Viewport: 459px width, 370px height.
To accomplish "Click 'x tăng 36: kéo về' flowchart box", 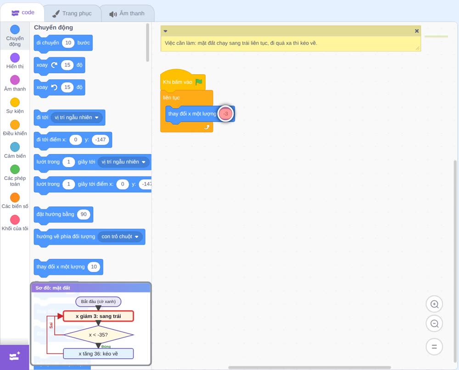I will point(98,353).
